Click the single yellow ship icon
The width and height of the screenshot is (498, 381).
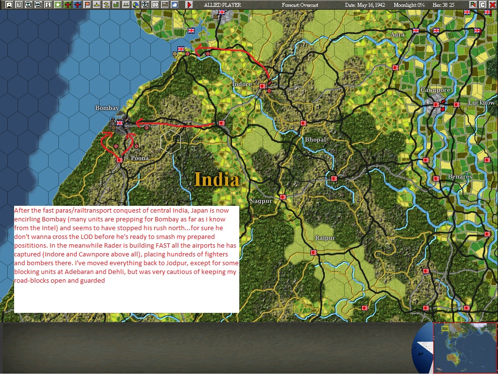pos(97,4)
